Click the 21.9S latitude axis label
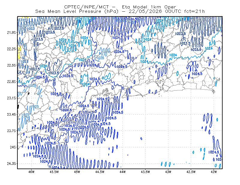The height and width of the screenshot is (185, 240). pos(11,33)
